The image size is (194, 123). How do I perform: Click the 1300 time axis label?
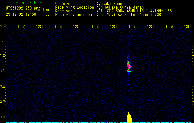188,26
